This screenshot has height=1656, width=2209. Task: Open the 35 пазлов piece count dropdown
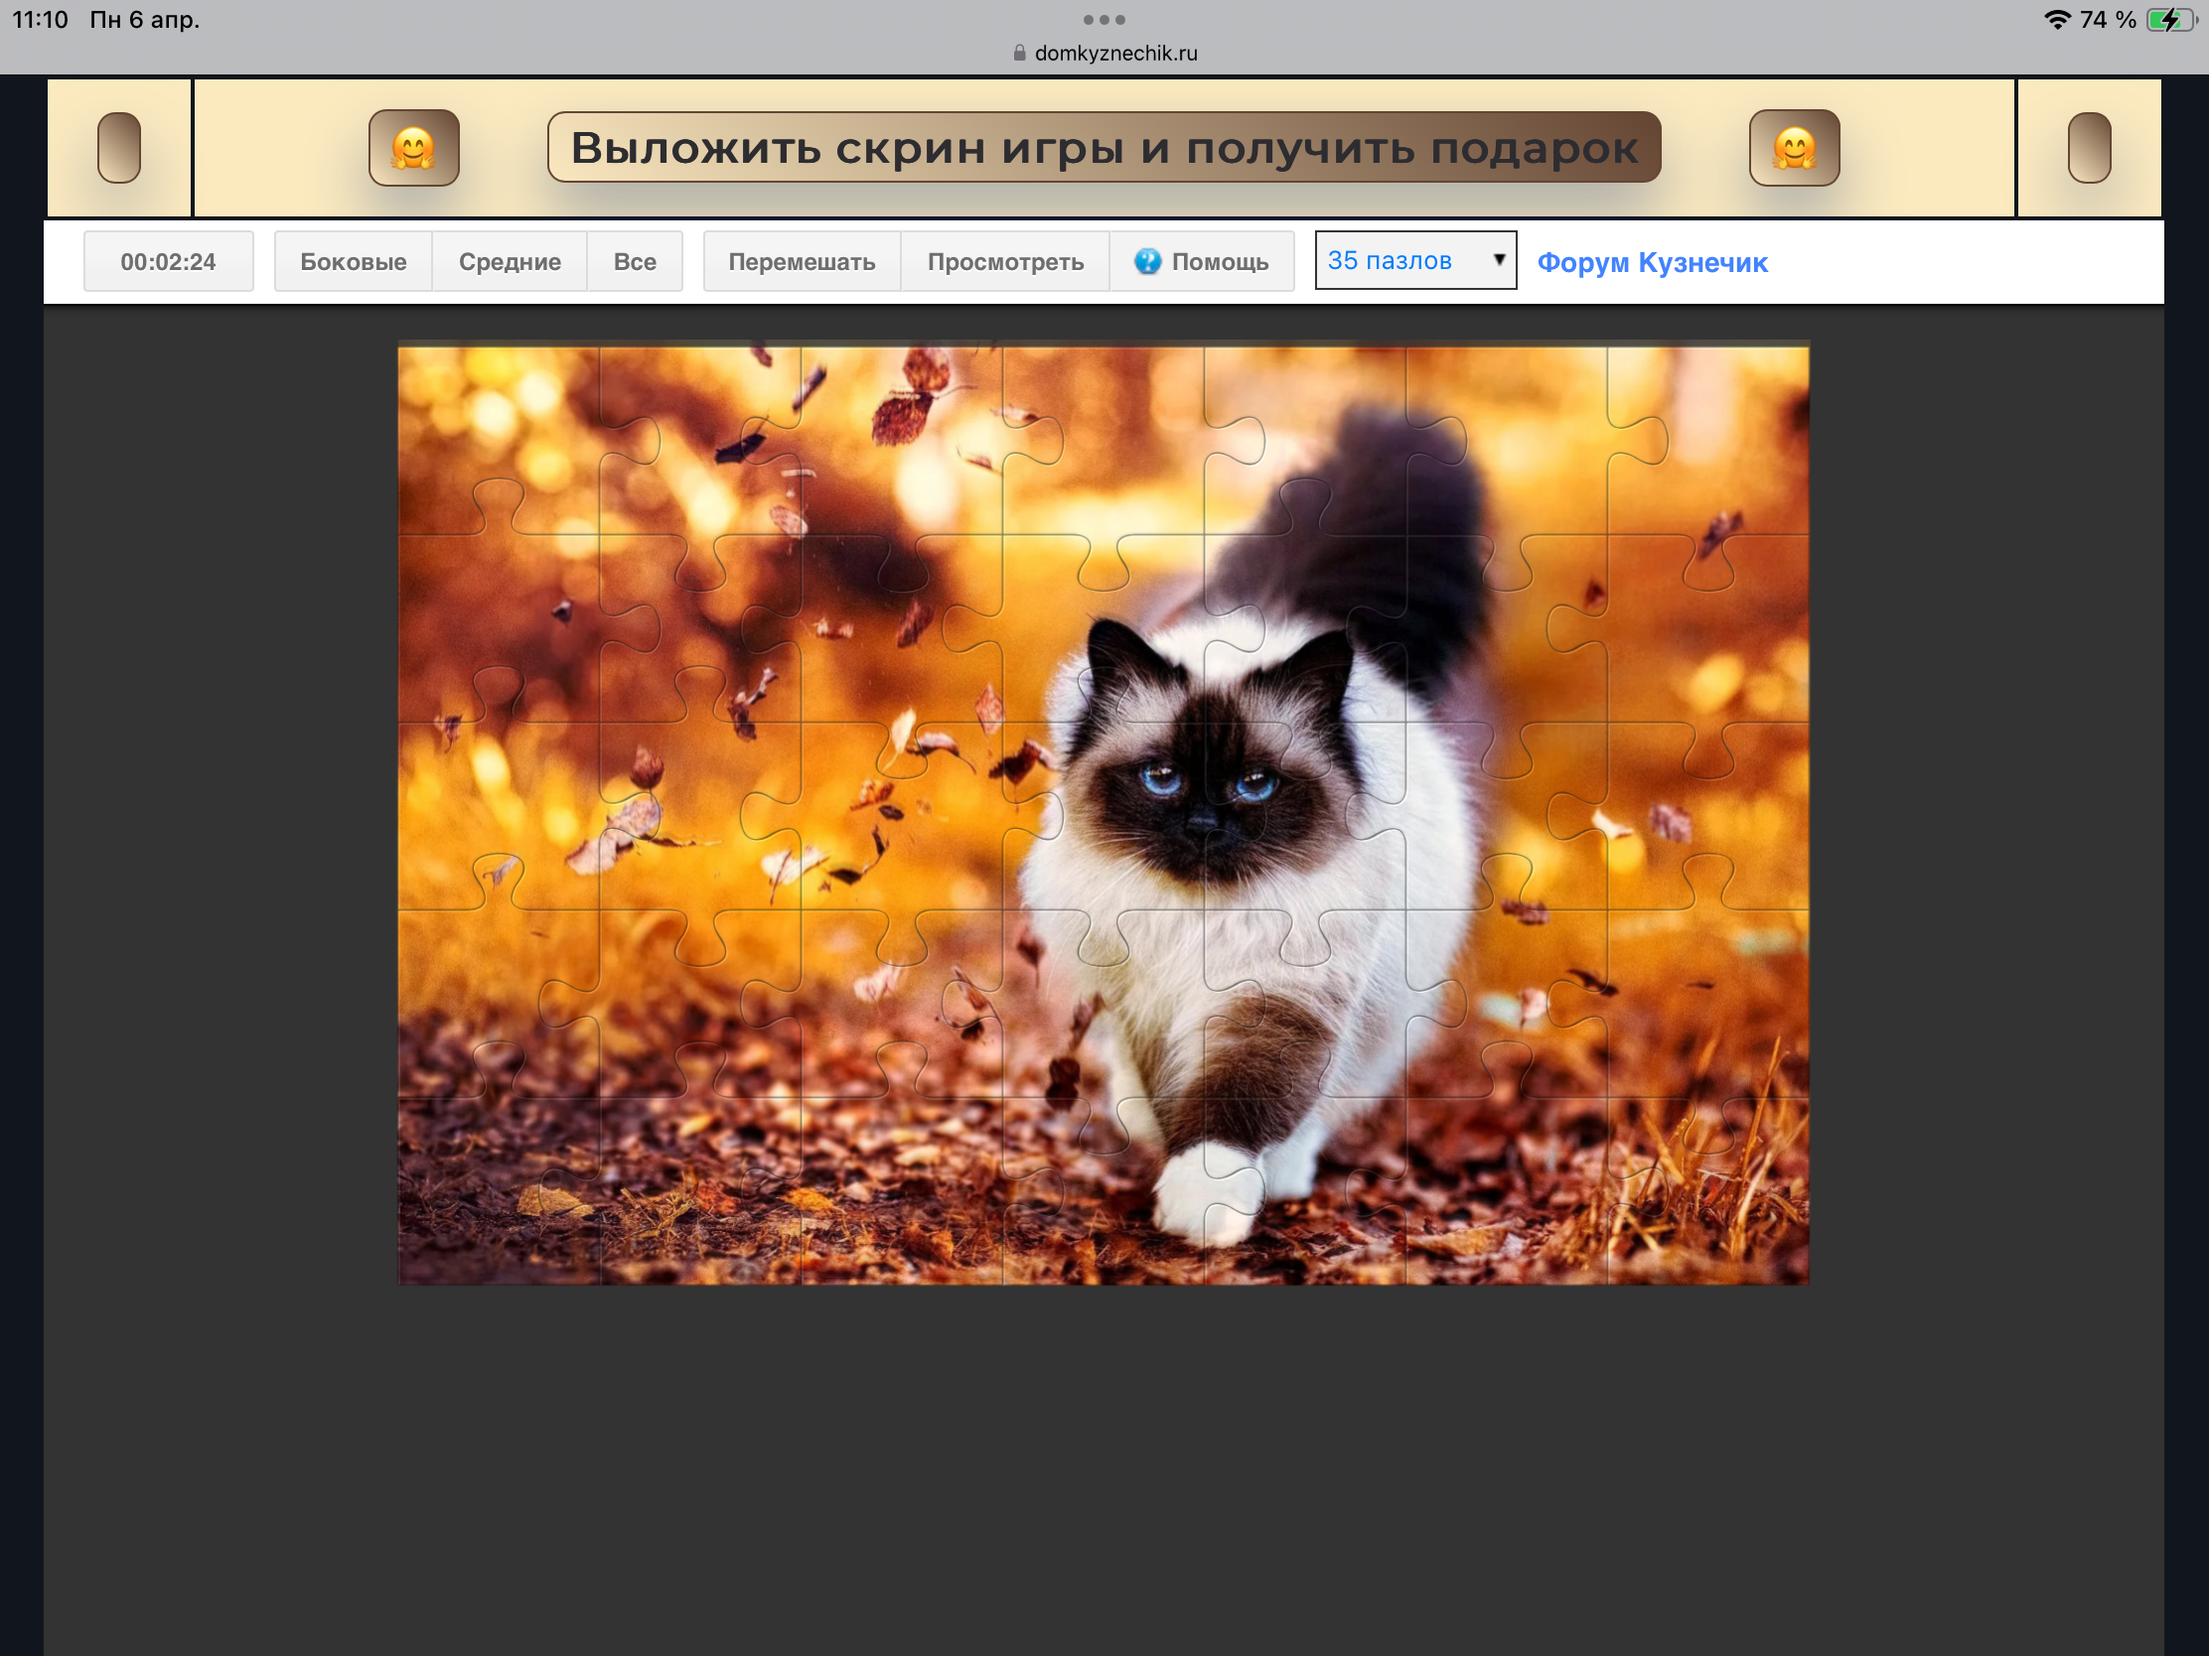tap(1414, 260)
